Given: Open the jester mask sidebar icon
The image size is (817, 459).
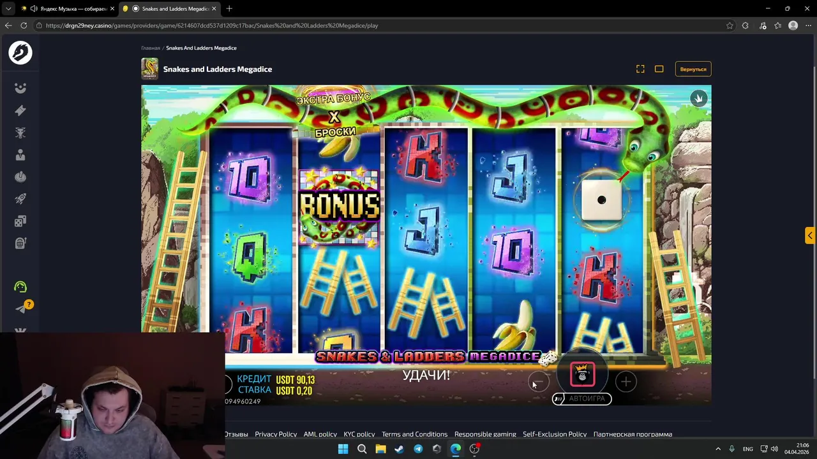Looking at the screenshot, I should pos(20,88).
